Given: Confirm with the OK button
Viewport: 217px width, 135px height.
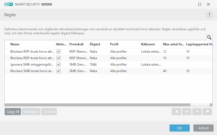Looking at the screenshot, I should [x=180, y=128].
